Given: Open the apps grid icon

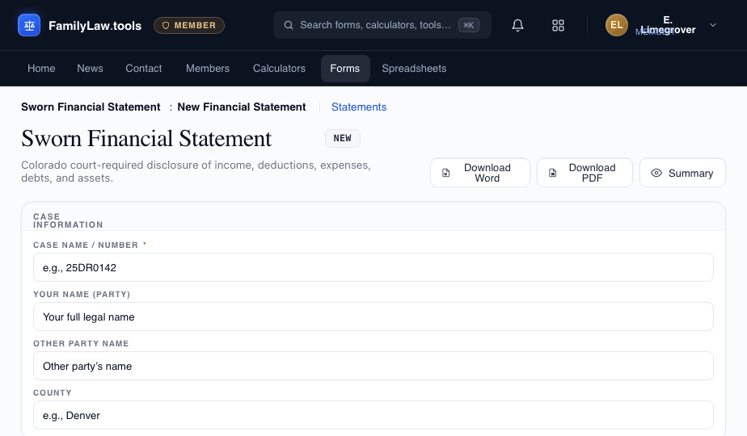Looking at the screenshot, I should click(558, 25).
